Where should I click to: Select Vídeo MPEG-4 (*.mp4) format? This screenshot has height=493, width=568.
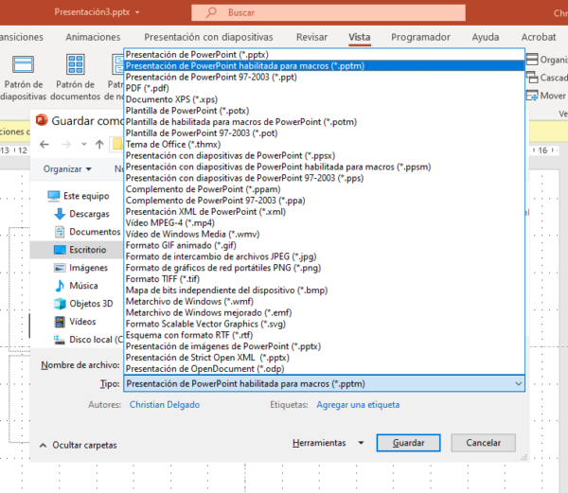click(x=324, y=223)
